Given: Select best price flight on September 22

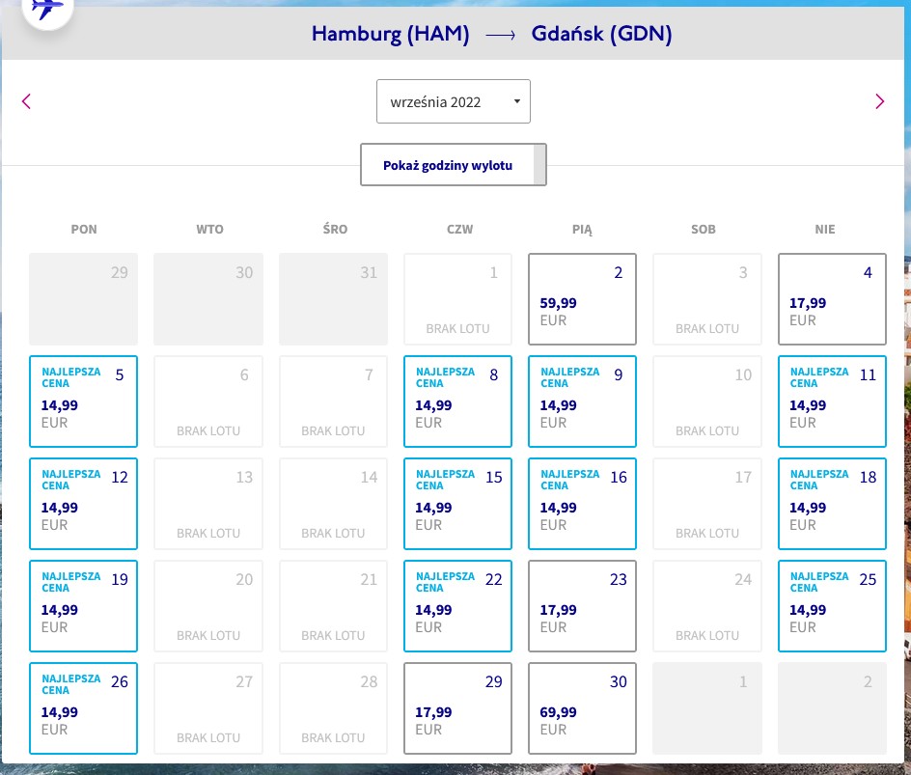Looking at the screenshot, I should coord(457,606).
